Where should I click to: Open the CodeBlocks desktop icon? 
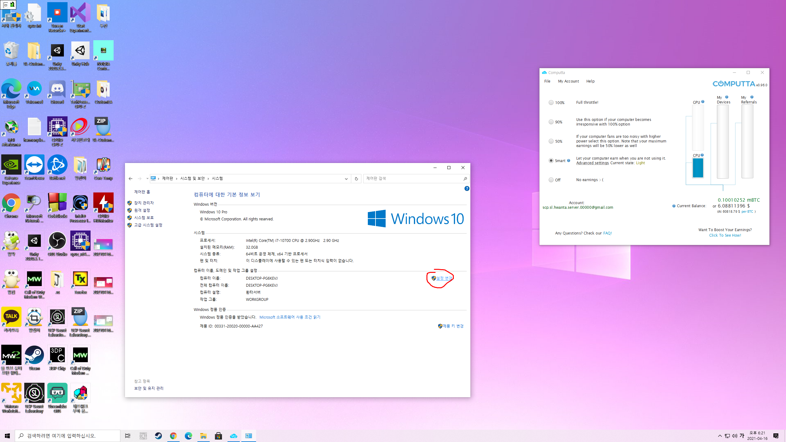pos(57,206)
